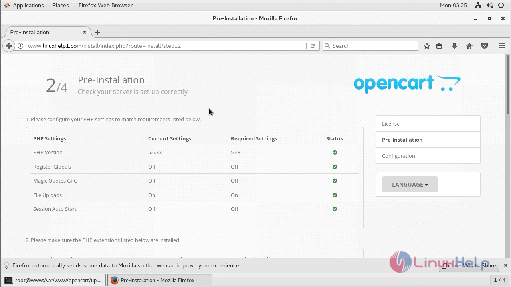Click the workspace switcher showing 1 / 4
Screen dimensions: 511x287
(500, 280)
